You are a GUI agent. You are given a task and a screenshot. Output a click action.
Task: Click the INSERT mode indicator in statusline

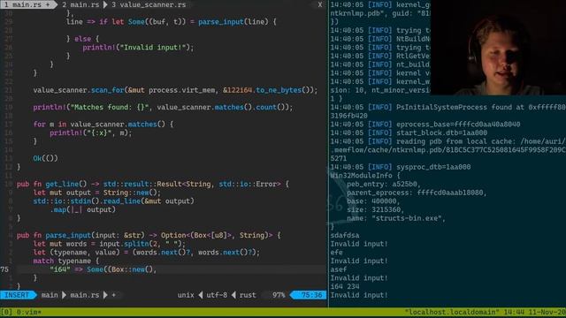[17, 295]
